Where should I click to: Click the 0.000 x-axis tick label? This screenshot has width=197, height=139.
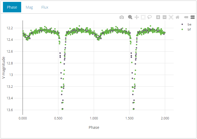(23, 118)
